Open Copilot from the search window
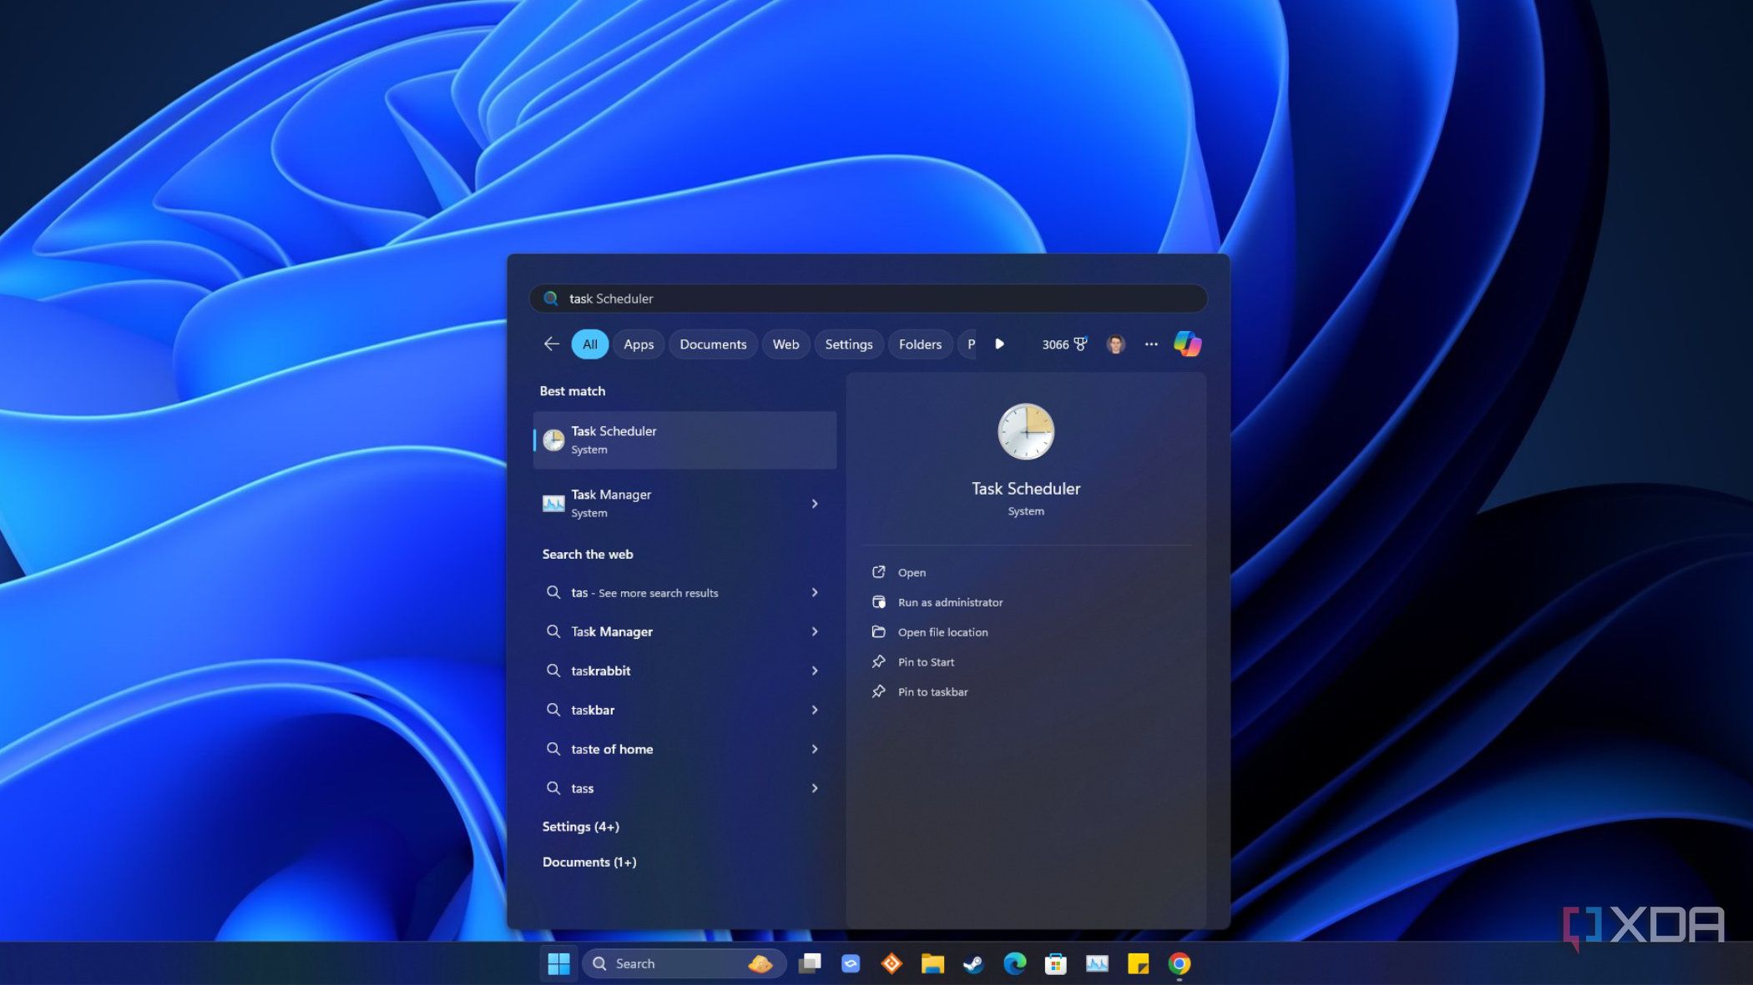The height and width of the screenshot is (985, 1753). tap(1188, 344)
